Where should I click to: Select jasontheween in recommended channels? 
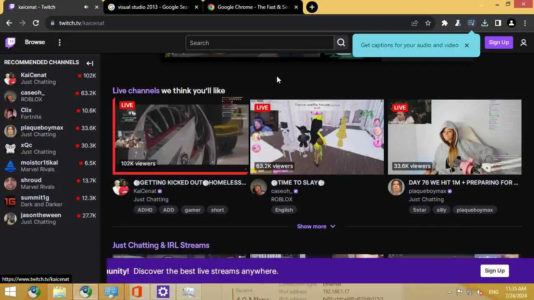(x=50, y=218)
